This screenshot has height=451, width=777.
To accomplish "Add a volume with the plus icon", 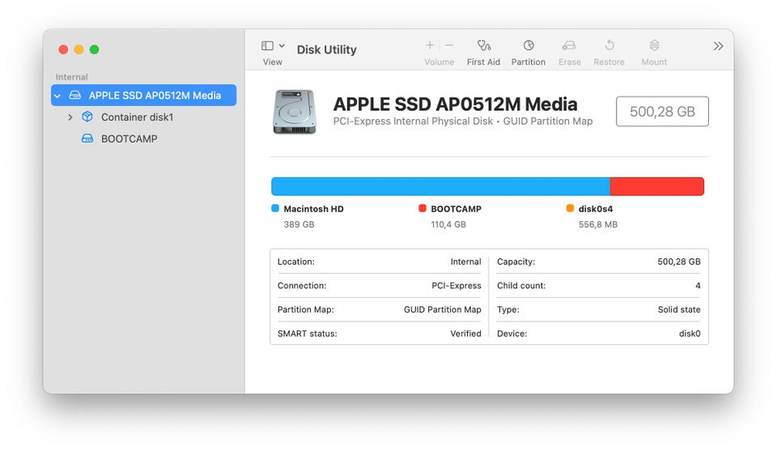I will [430, 45].
